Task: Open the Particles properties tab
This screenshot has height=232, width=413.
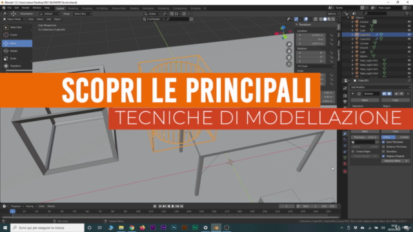Action: [345, 140]
